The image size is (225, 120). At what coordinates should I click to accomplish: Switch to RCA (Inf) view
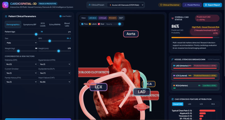pyautogui.click(x=113, y=18)
